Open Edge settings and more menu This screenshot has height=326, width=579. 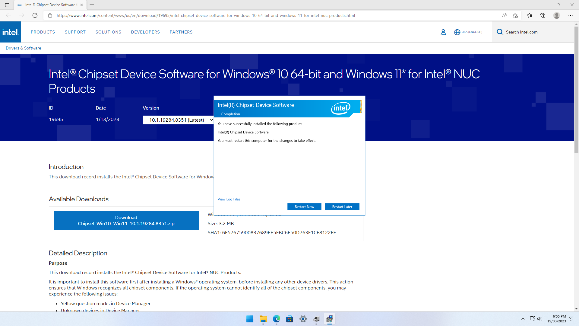[571, 15]
